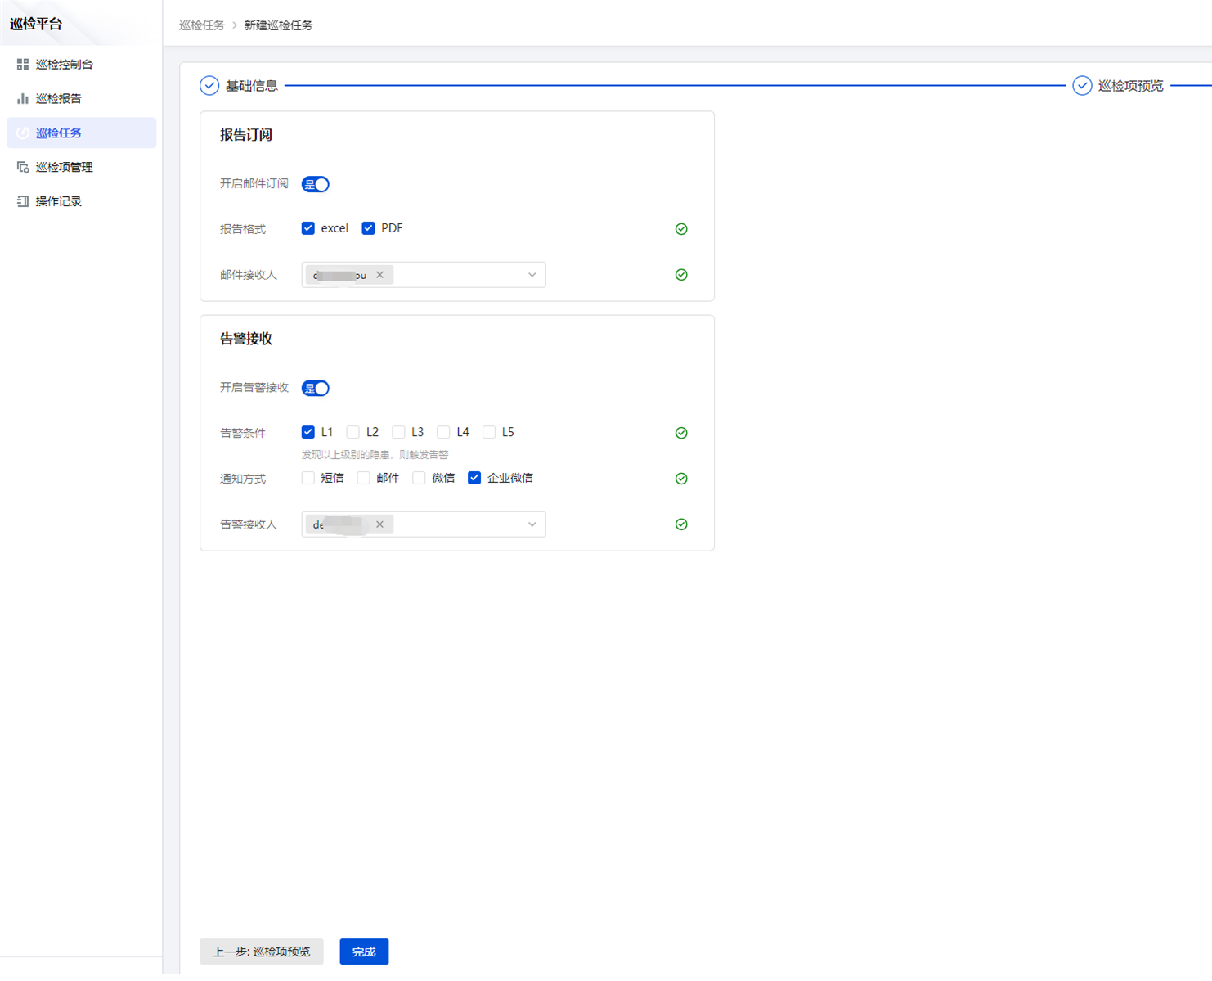Click green validation check beside 报告格式
1212x981 pixels.
681,229
